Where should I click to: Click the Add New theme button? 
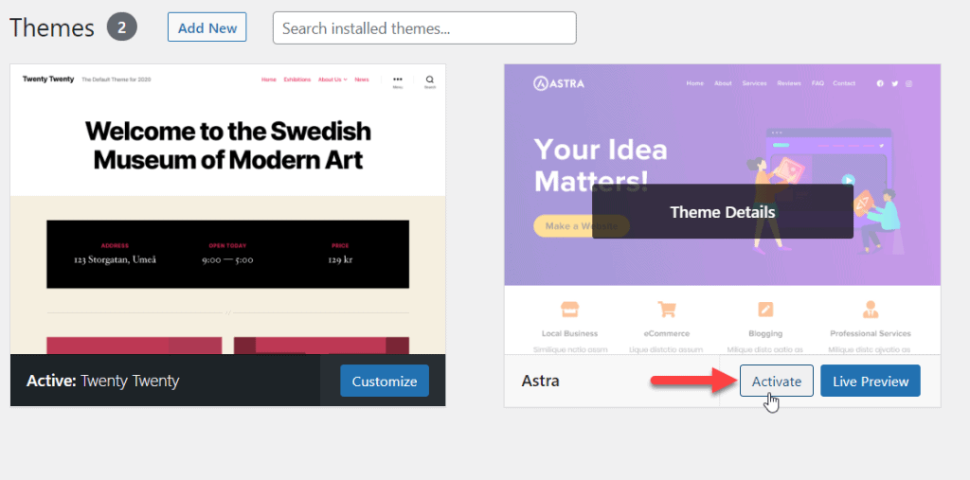[x=207, y=27]
